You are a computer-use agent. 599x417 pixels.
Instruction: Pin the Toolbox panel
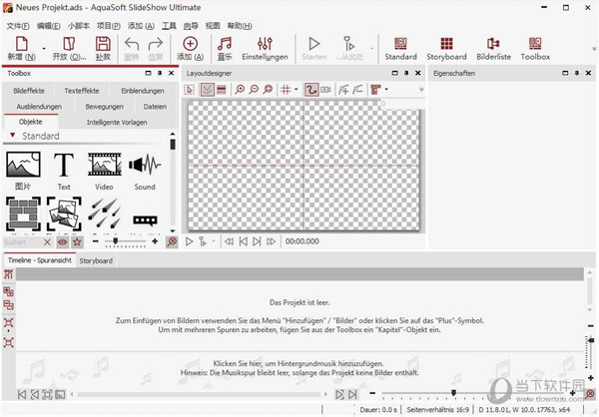pyautogui.click(x=160, y=73)
